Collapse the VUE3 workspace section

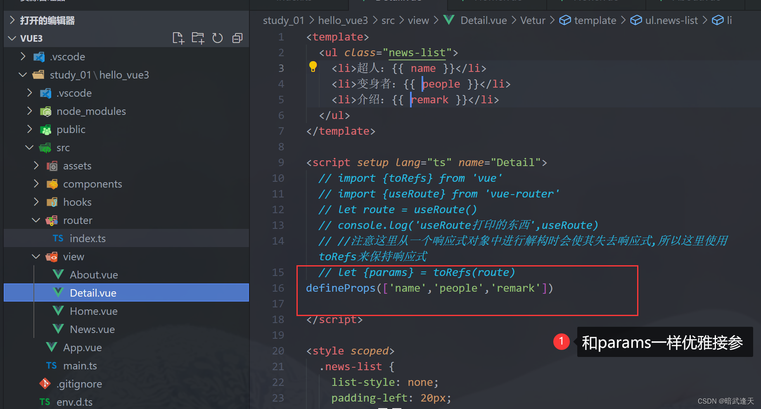click(12, 38)
